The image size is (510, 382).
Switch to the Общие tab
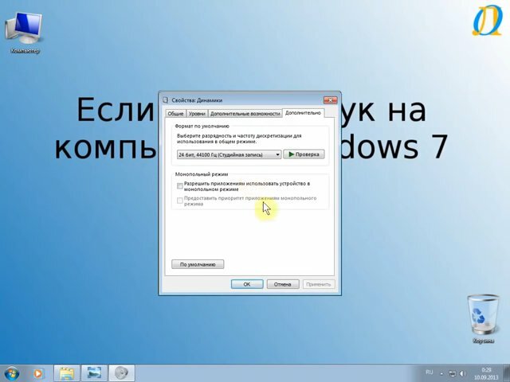coord(175,113)
